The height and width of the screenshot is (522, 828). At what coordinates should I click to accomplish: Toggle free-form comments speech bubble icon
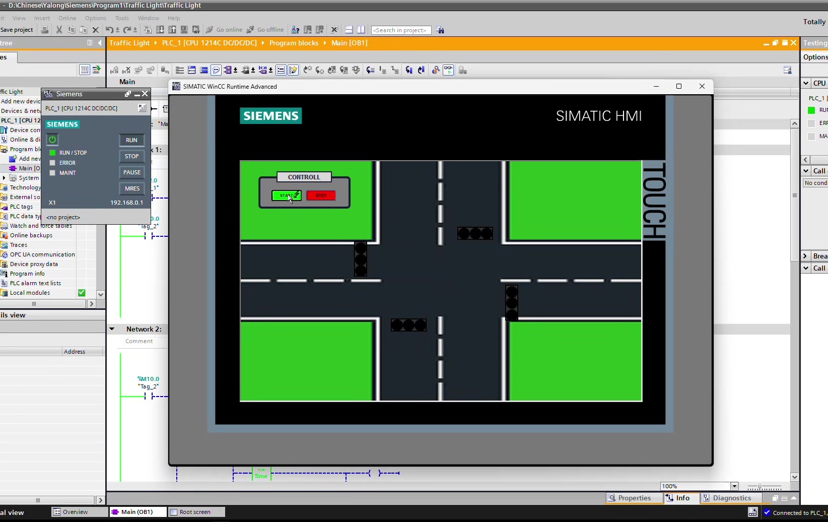216,70
